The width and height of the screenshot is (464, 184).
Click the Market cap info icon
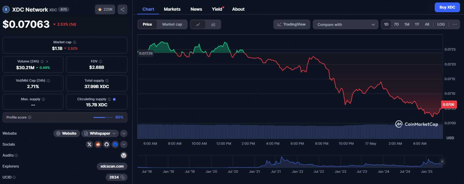click(x=75, y=42)
